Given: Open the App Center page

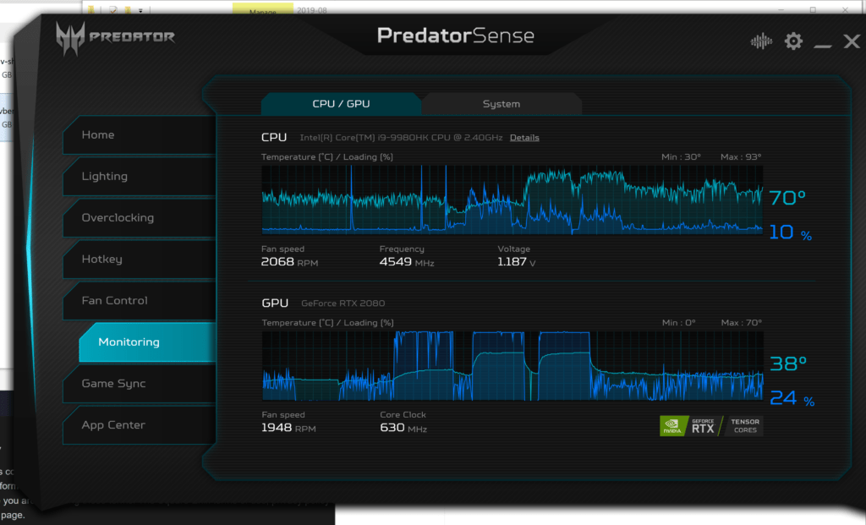Looking at the screenshot, I should (x=135, y=425).
